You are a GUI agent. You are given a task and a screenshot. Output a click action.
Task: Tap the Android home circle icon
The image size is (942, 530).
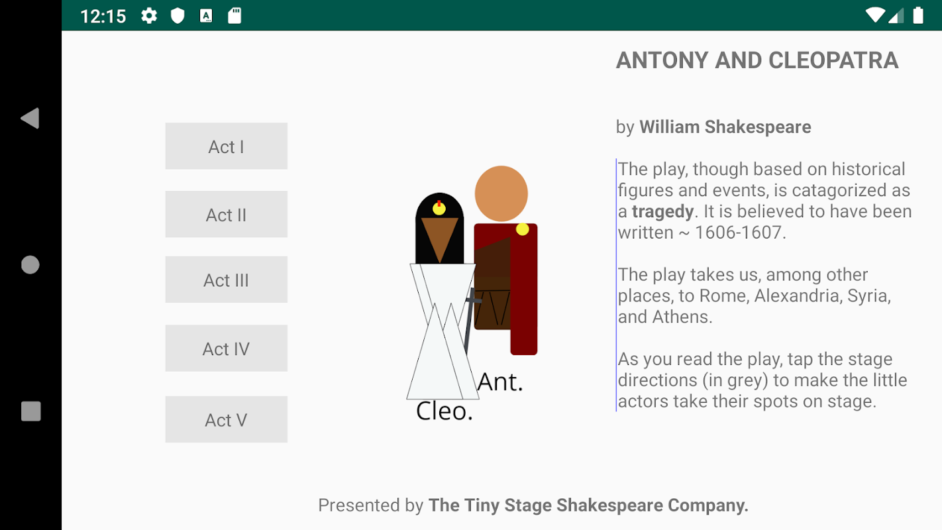point(30,265)
